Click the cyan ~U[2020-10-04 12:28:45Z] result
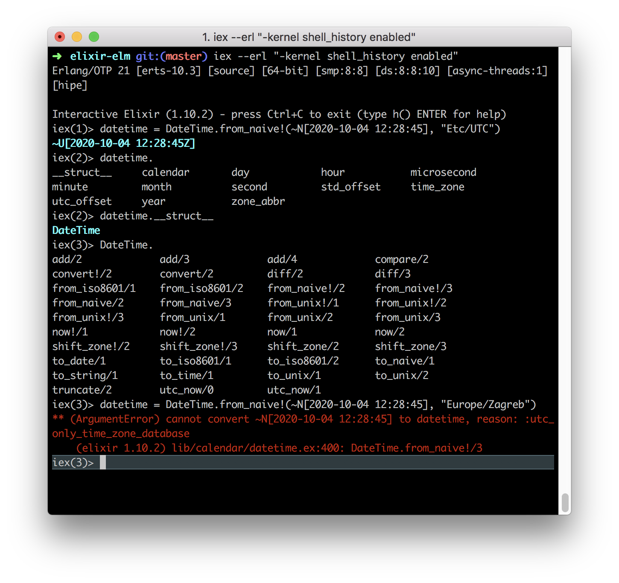This screenshot has width=619, height=583. [123, 143]
